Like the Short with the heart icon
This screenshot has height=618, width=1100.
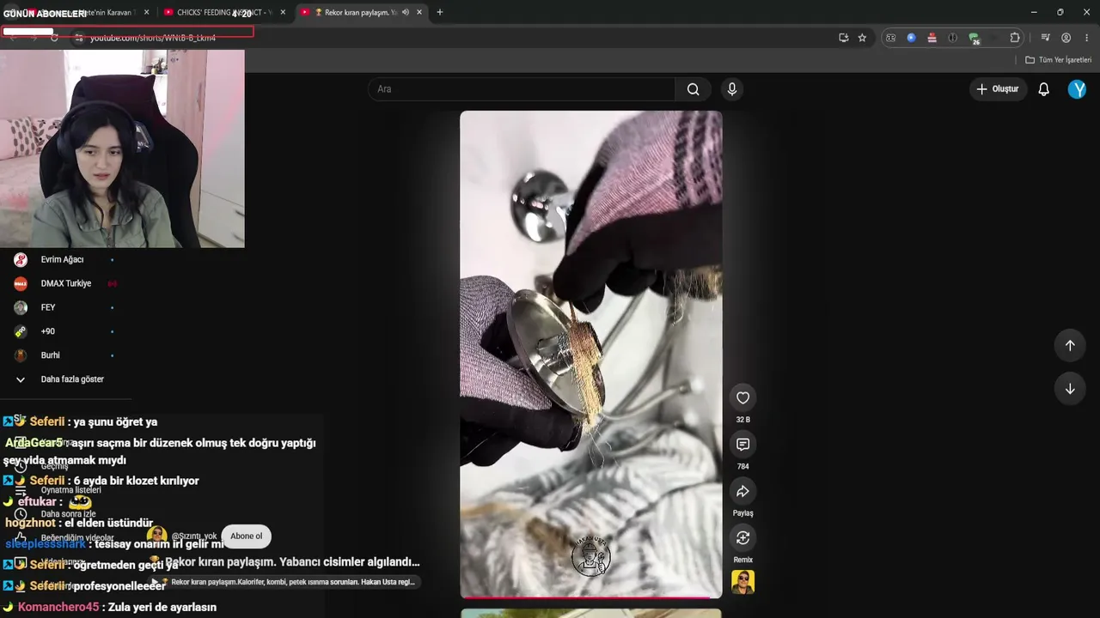[742, 397]
